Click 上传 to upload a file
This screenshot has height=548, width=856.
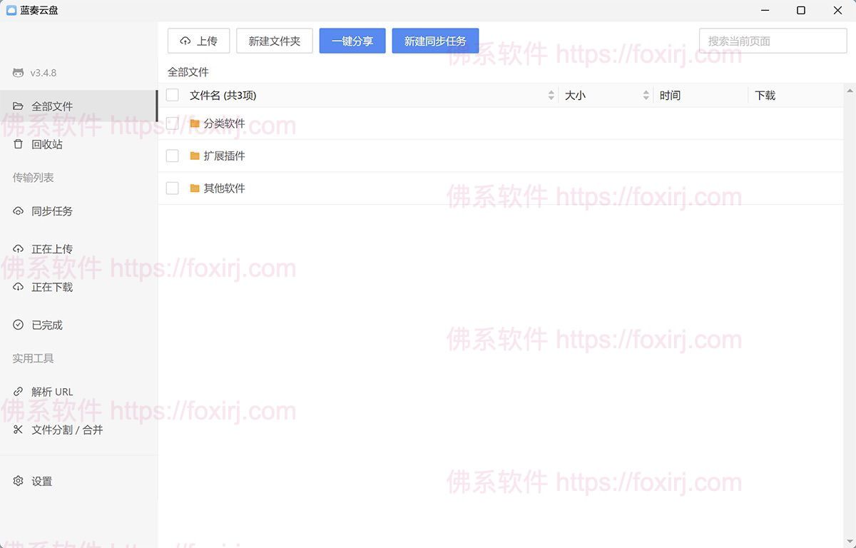[198, 41]
